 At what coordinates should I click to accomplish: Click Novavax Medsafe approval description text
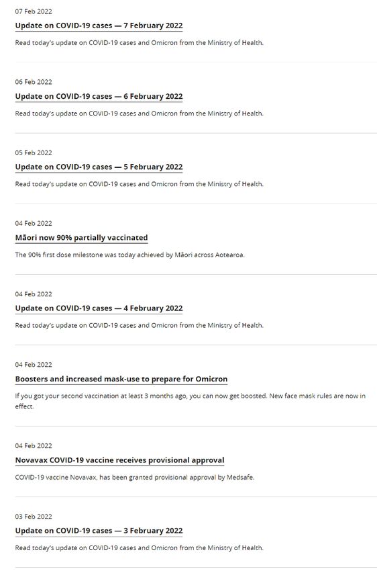point(135,477)
